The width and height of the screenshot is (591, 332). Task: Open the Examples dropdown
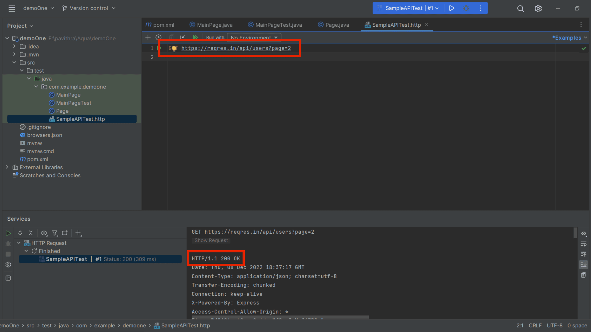(x=569, y=38)
